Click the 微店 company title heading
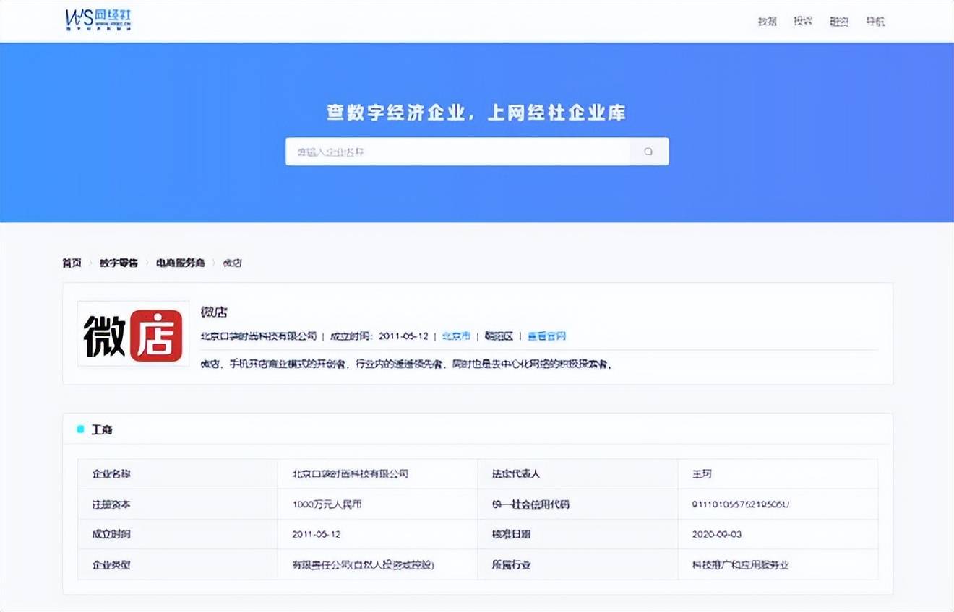This screenshot has width=954, height=612. pos(214,312)
